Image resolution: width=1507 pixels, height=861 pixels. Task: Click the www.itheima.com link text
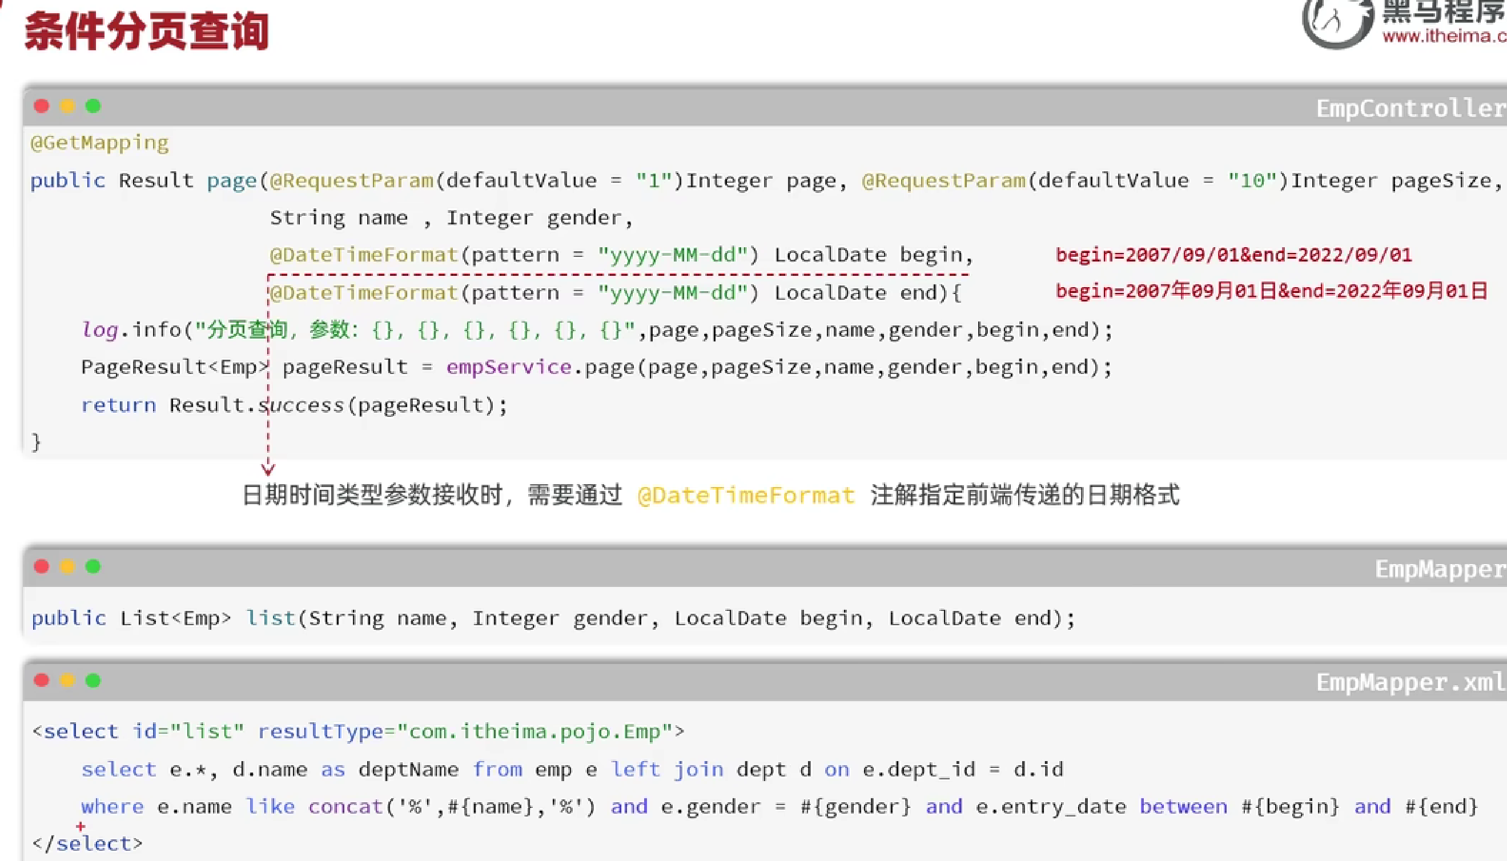click(x=1444, y=35)
